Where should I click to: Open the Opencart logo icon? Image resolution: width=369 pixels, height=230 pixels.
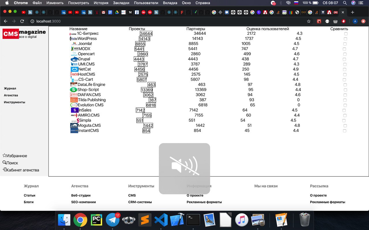tap(74, 54)
